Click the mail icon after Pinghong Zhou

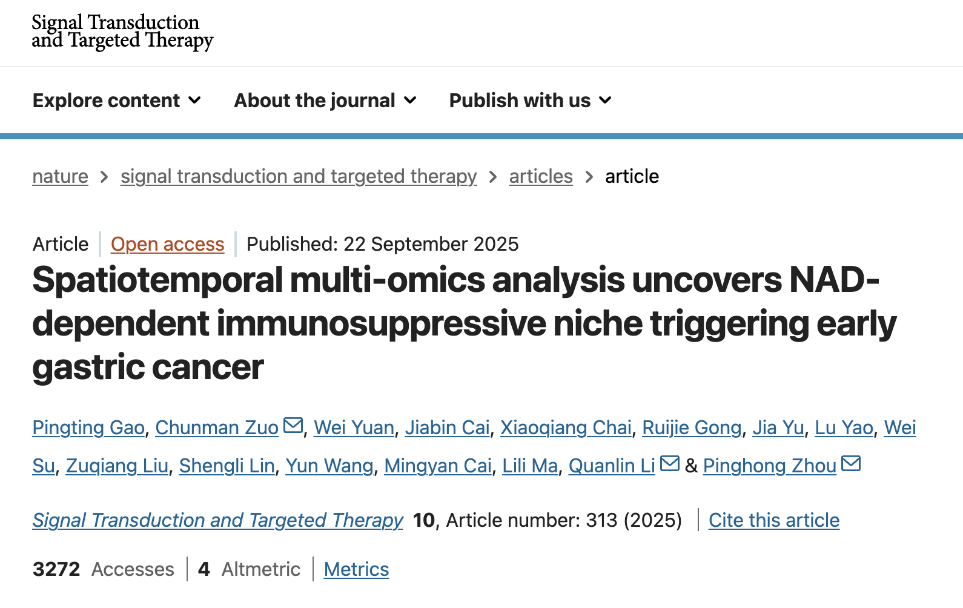tap(851, 464)
